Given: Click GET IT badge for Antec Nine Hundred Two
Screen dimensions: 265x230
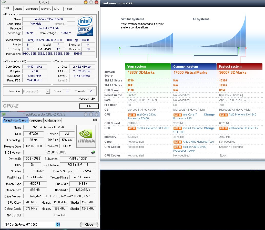Looking at the screenshot, I should point(177,142).
